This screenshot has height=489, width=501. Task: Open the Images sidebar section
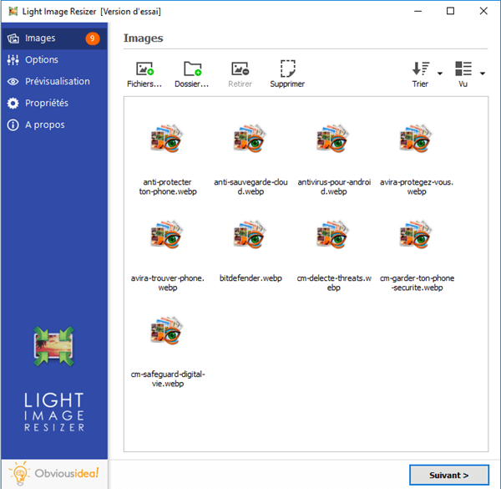tap(54, 38)
